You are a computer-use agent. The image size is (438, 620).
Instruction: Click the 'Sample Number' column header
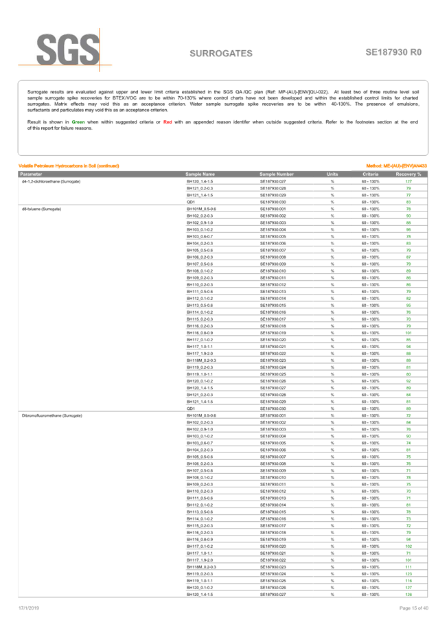pos(277,174)
